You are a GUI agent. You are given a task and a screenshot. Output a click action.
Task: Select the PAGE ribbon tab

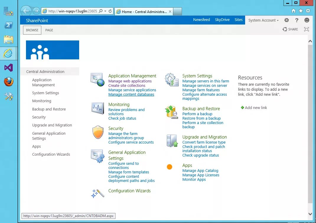[x=49, y=30]
